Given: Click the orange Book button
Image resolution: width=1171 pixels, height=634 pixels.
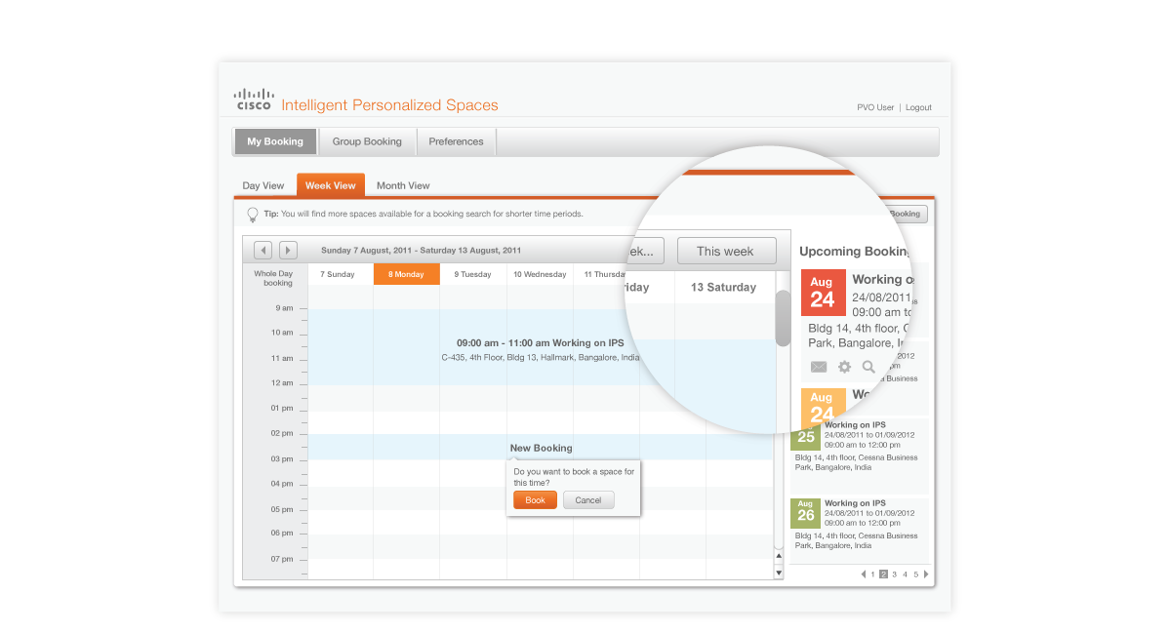Looking at the screenshot, I should 535,500.
